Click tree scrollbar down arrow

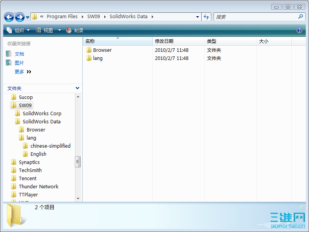click(78, 199)
